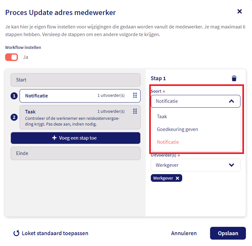Toggle the Workflow instellen switch off
The image size is (252, 246).
(x=12, y=57)
